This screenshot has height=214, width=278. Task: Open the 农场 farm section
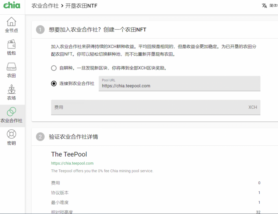coord(11,92)
